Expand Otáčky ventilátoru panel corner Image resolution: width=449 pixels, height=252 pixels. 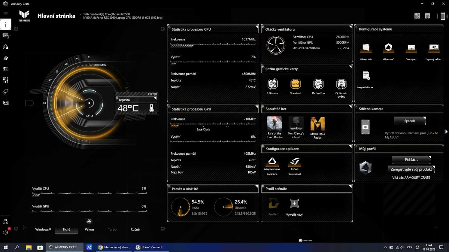point(350,27)
